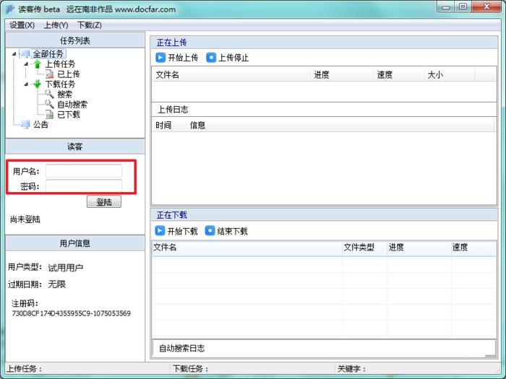This screenshot has width=506, height=379.
Task: Click the magnifier icon beside 自动搜索
Action: 49,104
